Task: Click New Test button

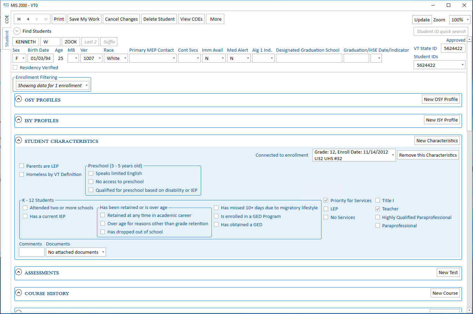Action: 448,272
